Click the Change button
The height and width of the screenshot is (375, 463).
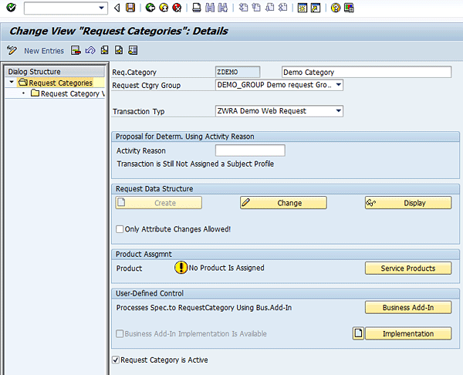pos(283,203)
